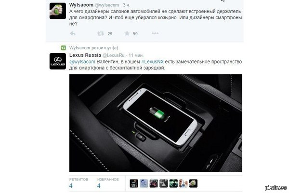Click the '3 ч.' timestamp on Wylsacom tweet
Viewport: 289px width, 193px height.
[x=127, y=5]
